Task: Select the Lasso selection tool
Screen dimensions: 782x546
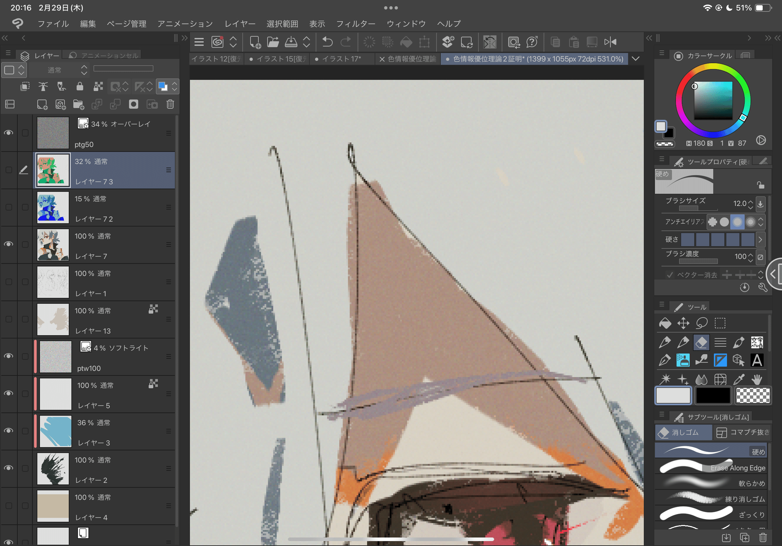Action: [702, 323]
